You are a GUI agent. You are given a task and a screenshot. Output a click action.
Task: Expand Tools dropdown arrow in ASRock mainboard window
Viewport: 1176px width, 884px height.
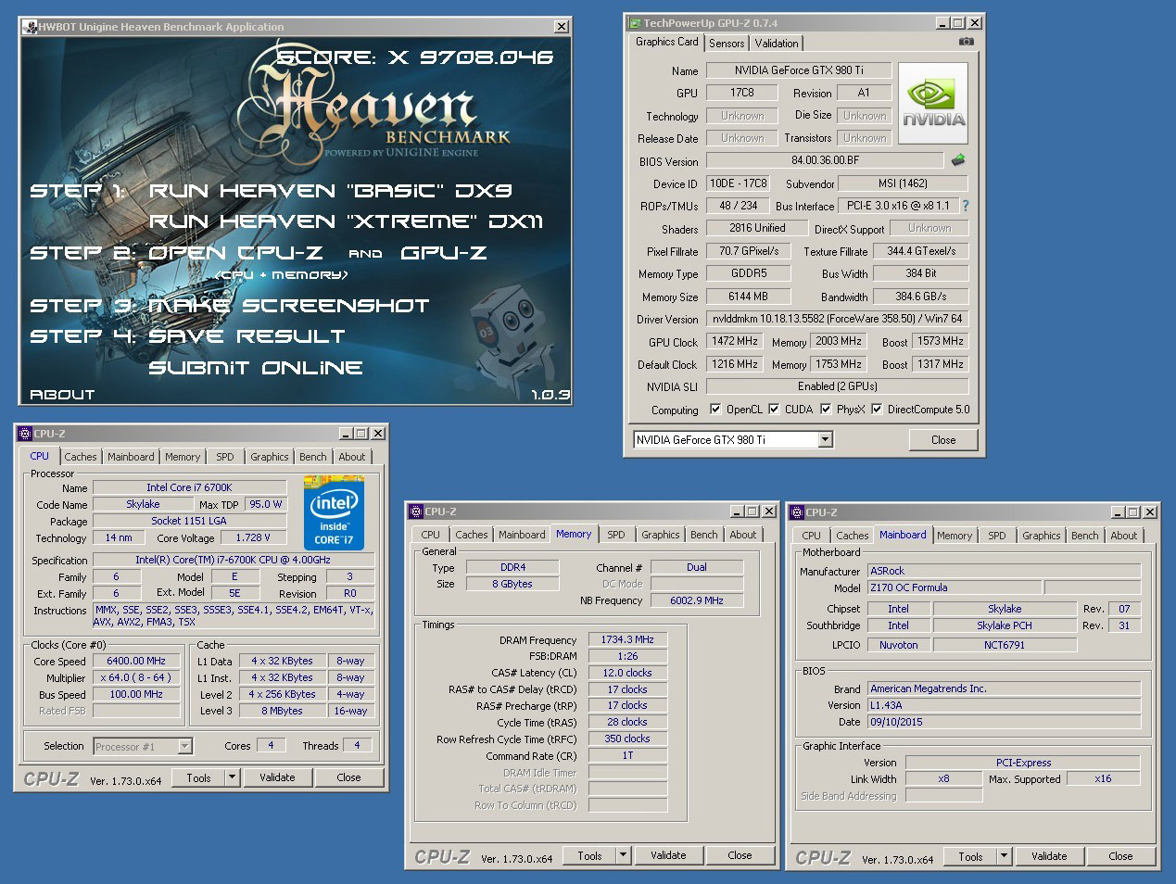(1004, 856)
